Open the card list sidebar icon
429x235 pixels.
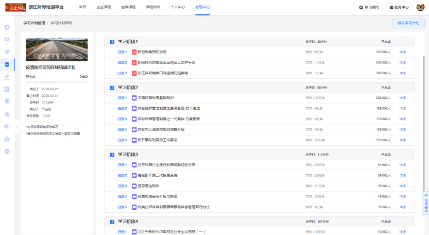[7, 89]
